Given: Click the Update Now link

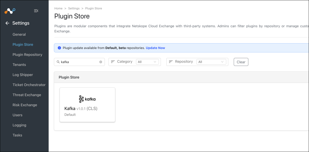Looking at the screenshot, I should tap(155, 48).
